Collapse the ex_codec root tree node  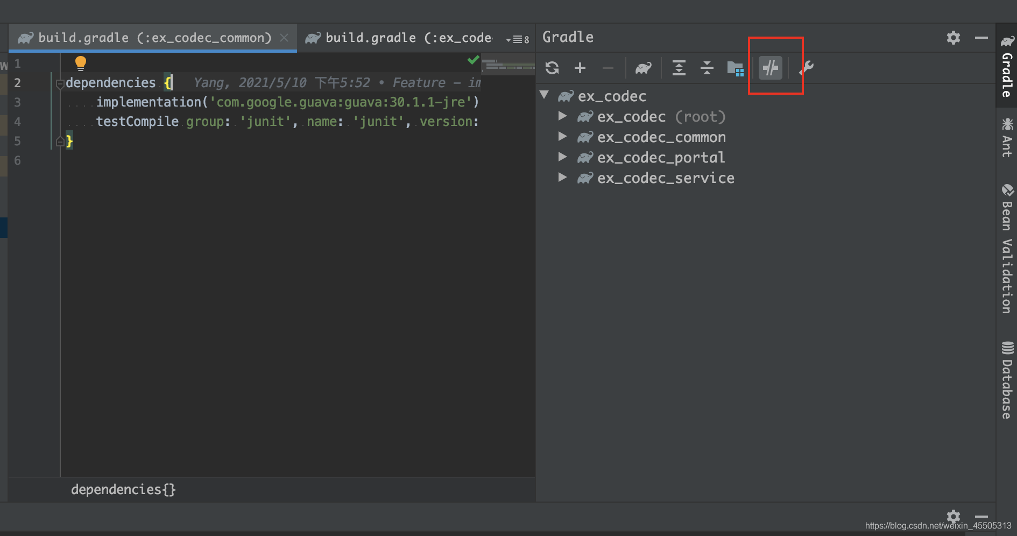[x=545, y=95]
